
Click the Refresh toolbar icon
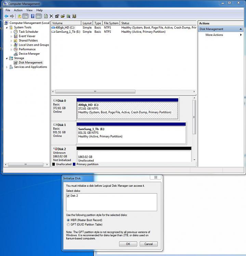coord(46,16)
